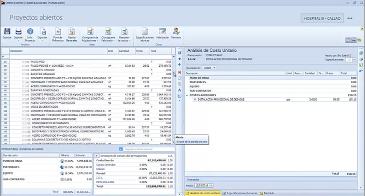The image size is (365, 196).
Task: Click the Cantidad column header in budget list
Action: [x=127, y=51]
